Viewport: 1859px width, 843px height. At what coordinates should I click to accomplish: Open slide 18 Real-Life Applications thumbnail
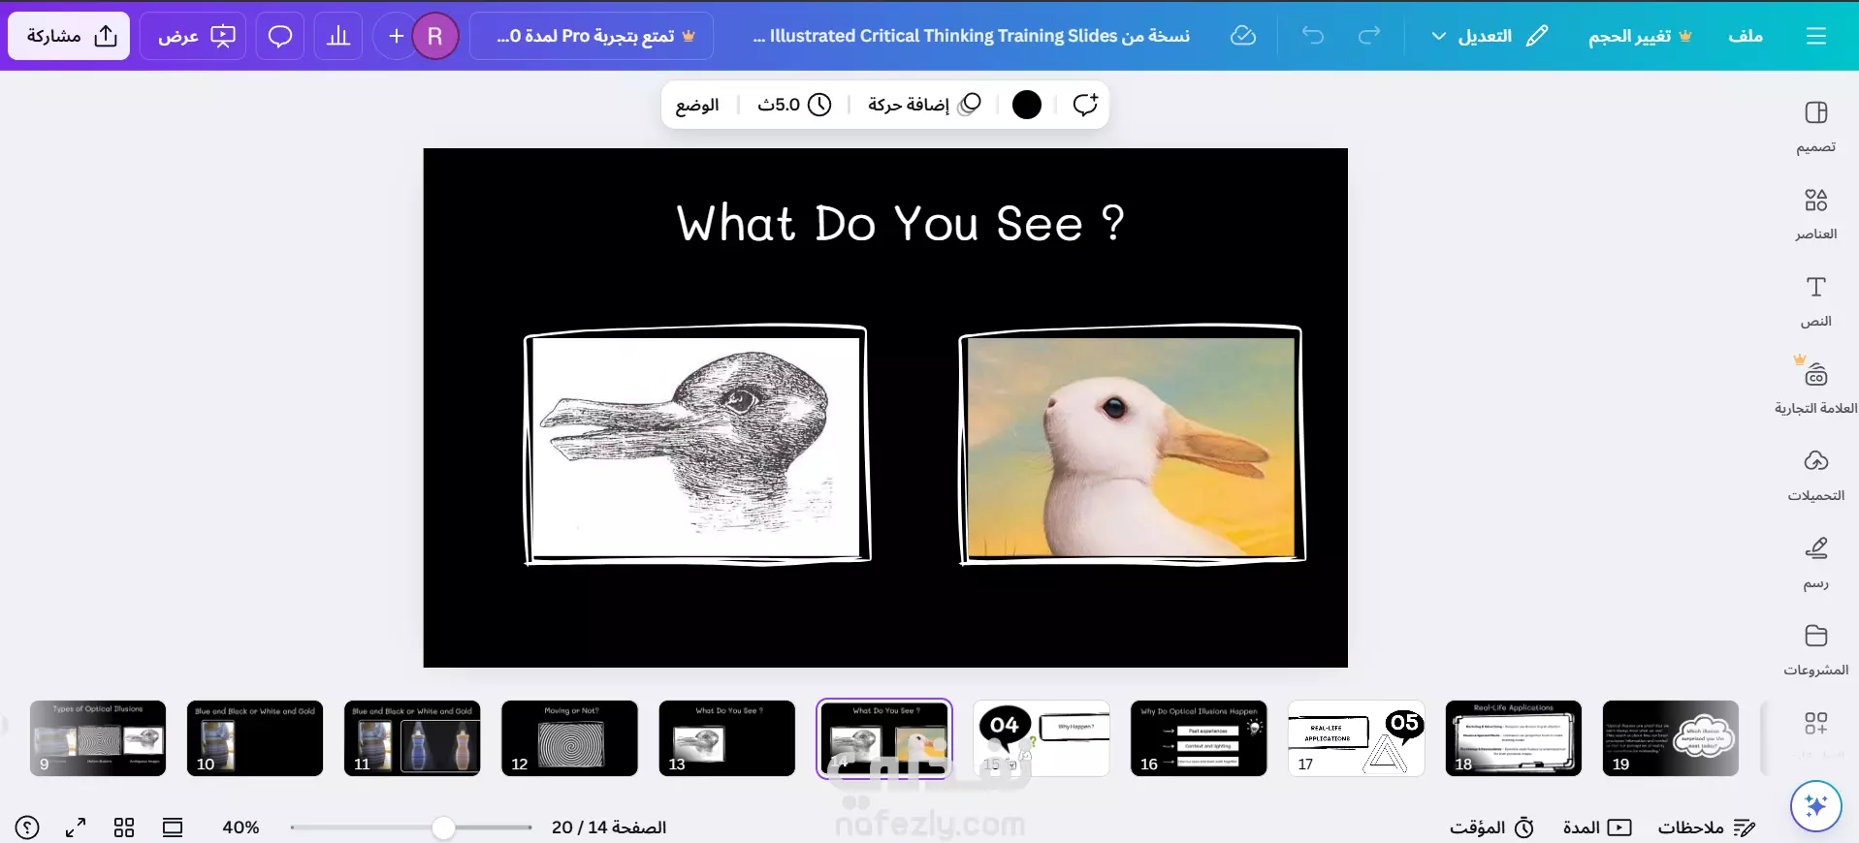[x=1513, y=738]
